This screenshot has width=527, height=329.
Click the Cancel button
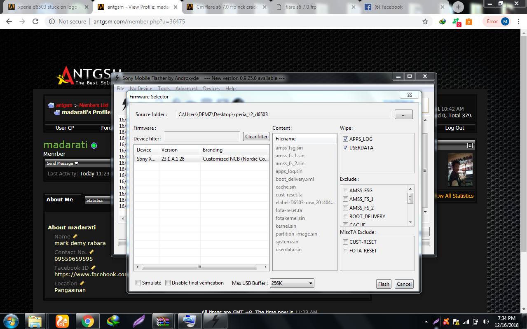pos(404,284)
